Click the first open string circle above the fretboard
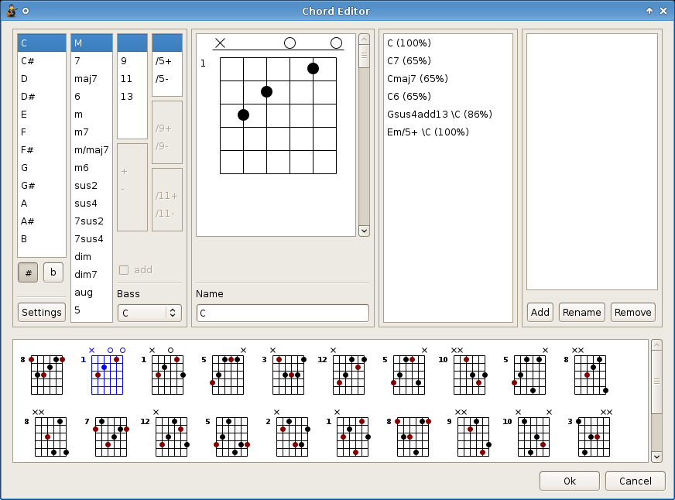The height and width of the screenshot is (500, 675). [x=290, y=43]
